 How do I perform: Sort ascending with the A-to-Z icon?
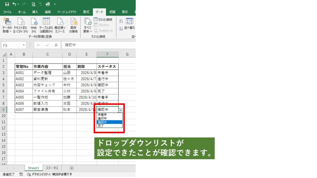[x=121, y=21]
